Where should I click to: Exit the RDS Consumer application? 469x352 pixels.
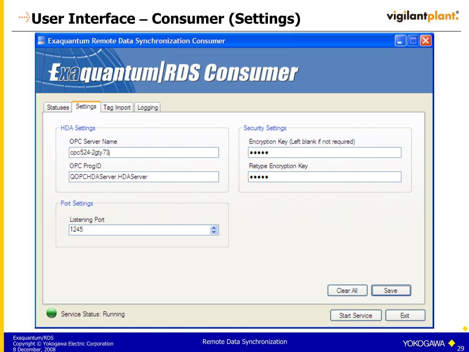pyautogui.click(x=405, y=315)
